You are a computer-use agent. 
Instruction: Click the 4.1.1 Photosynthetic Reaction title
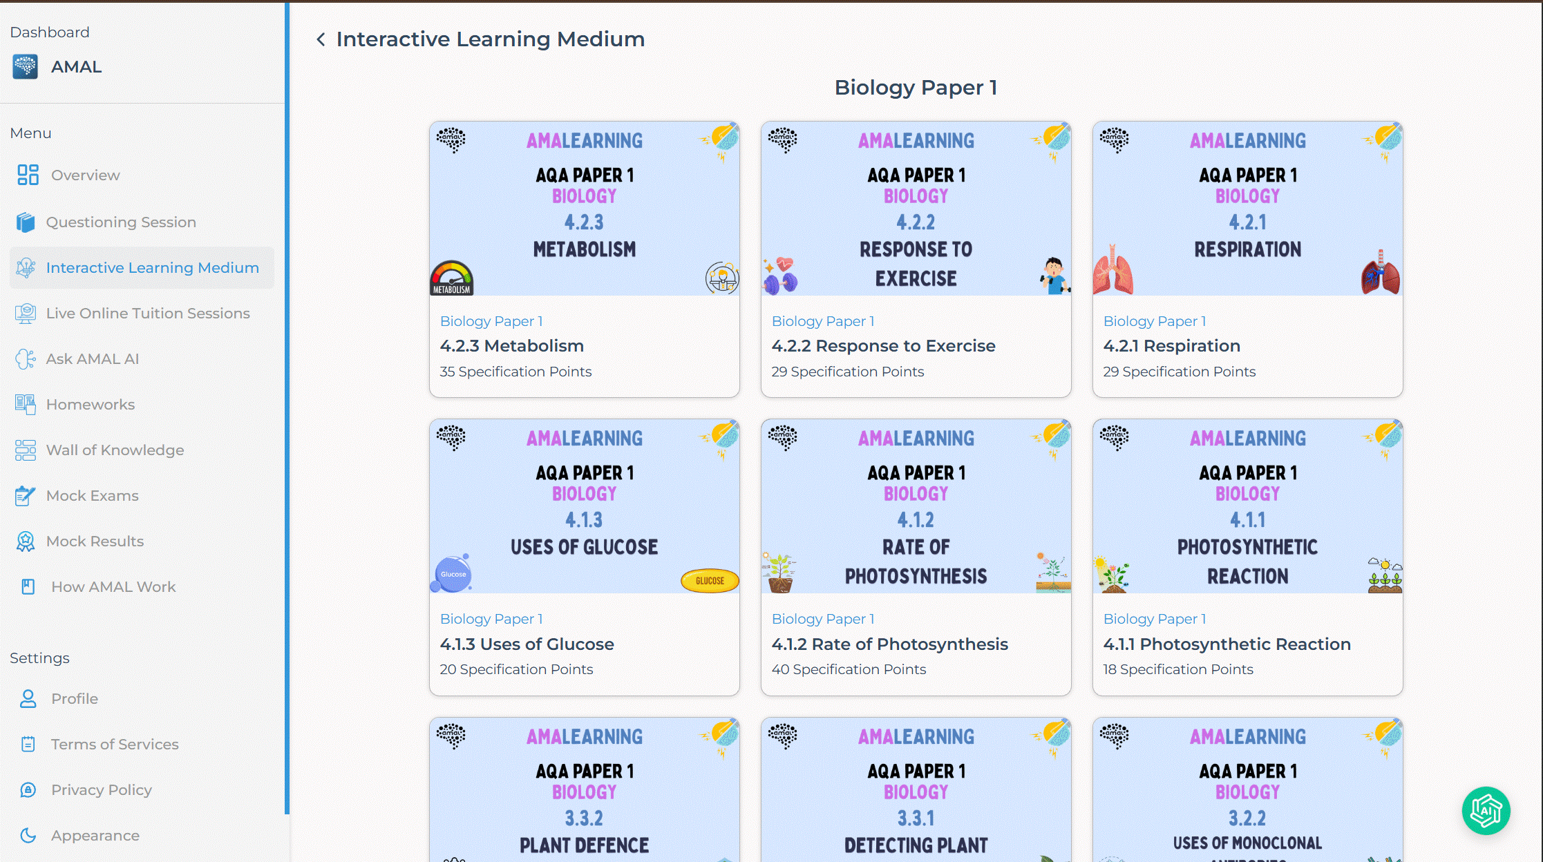pyautogui.click(x=1227, y=644)
